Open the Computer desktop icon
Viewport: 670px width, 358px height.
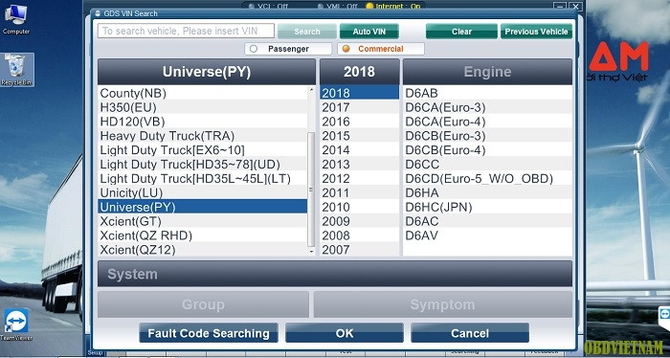coord(16,19)
